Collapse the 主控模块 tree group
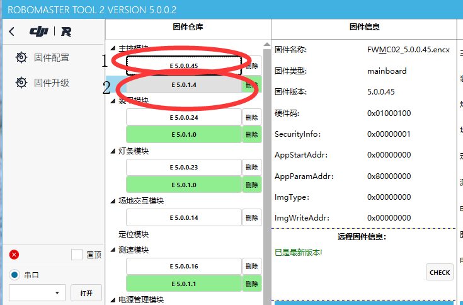Image resolution: width=463 pixels, height=305 pixels. (x=113, y=48)
